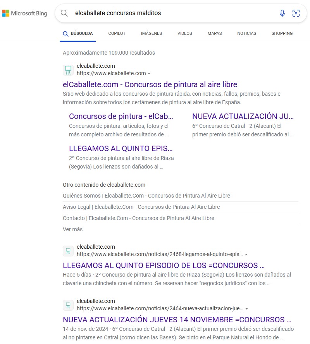
Task: Open Contacto | Elcaballete.Com link
Action: tap(138, 218)
